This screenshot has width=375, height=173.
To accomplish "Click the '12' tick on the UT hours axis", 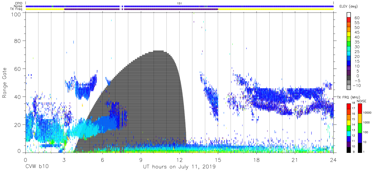I will tap(180, 160).
